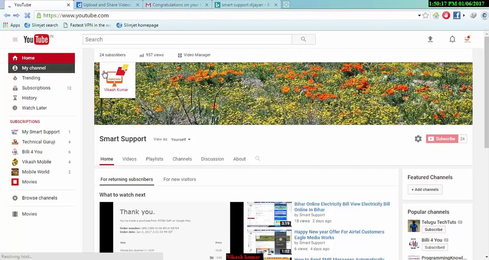Select the For new visitors tab
Viewport: 489px width, 260px height.
[x=180, y=179]
